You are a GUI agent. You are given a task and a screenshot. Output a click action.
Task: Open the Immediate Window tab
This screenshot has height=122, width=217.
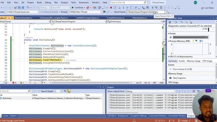177,116
